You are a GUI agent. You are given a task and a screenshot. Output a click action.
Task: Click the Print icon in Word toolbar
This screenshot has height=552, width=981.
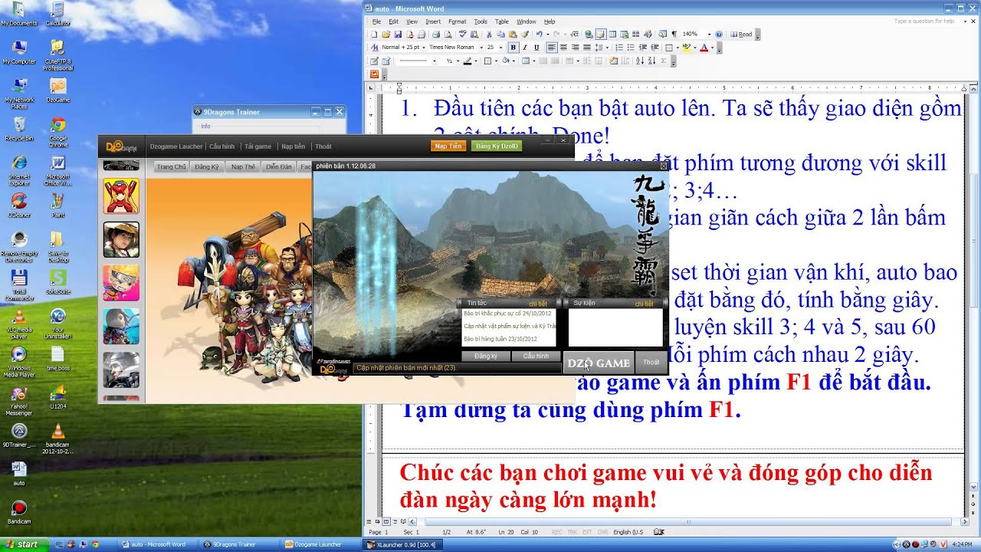click(x=435, y=34)
